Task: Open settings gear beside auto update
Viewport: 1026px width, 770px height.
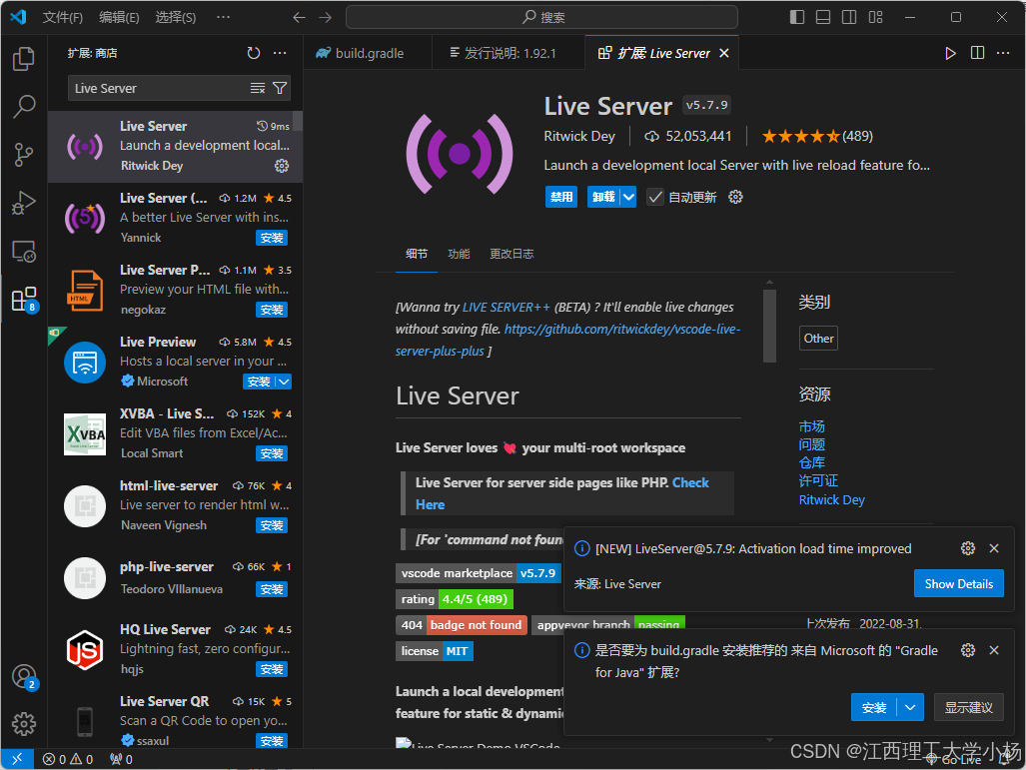Action: 735,197
